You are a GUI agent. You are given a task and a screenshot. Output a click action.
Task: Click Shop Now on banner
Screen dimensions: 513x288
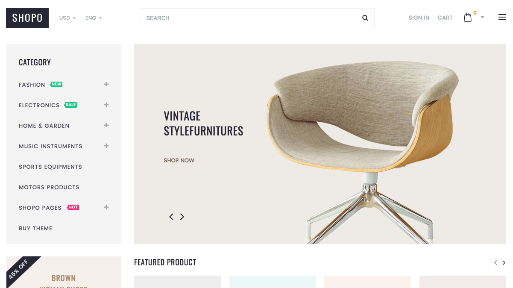tap(179, 161)
